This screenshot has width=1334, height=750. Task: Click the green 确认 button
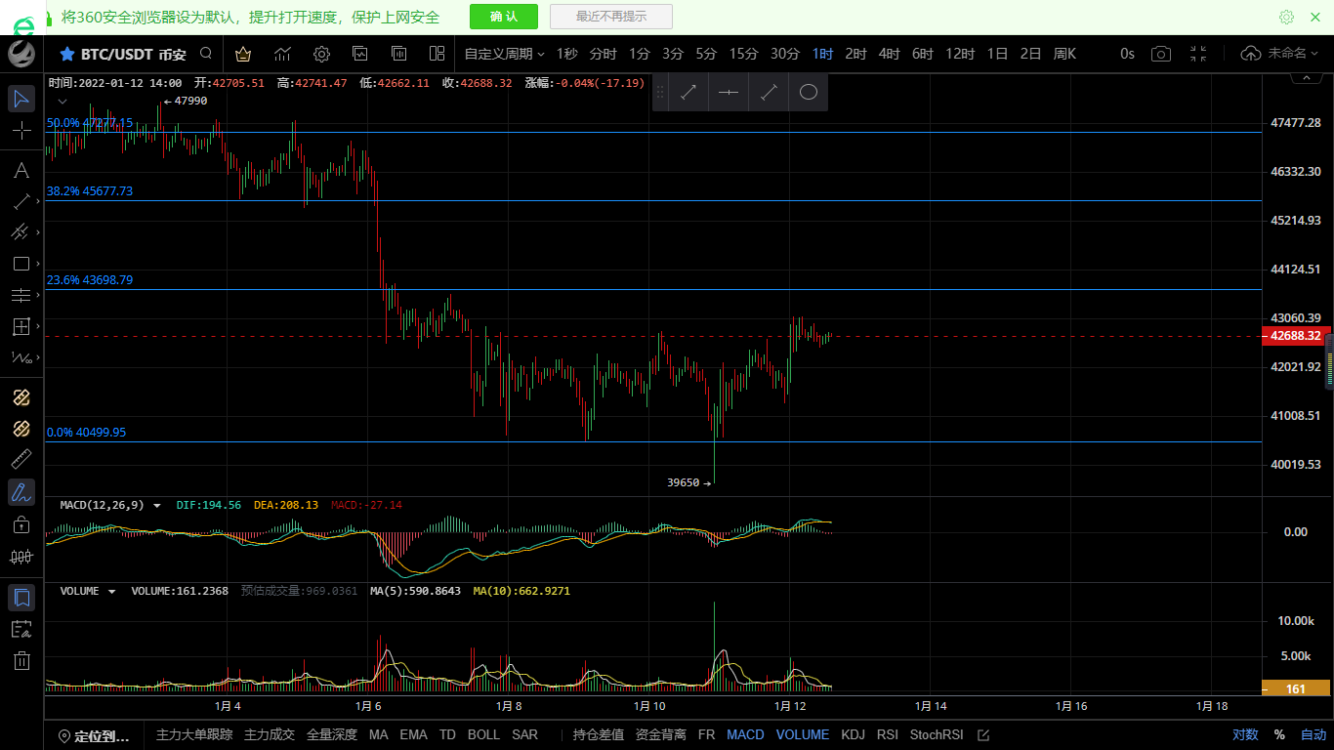[504, 17]
